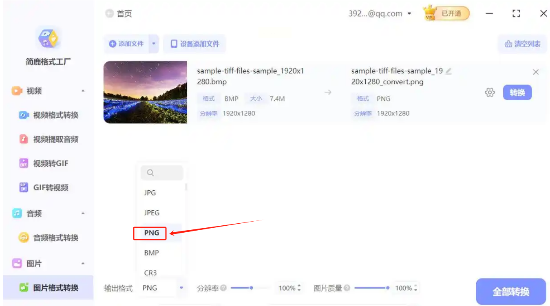Click the 清空列表 button
The width and height of the screenshot is (550, 306).
click(x=523, y=44)
